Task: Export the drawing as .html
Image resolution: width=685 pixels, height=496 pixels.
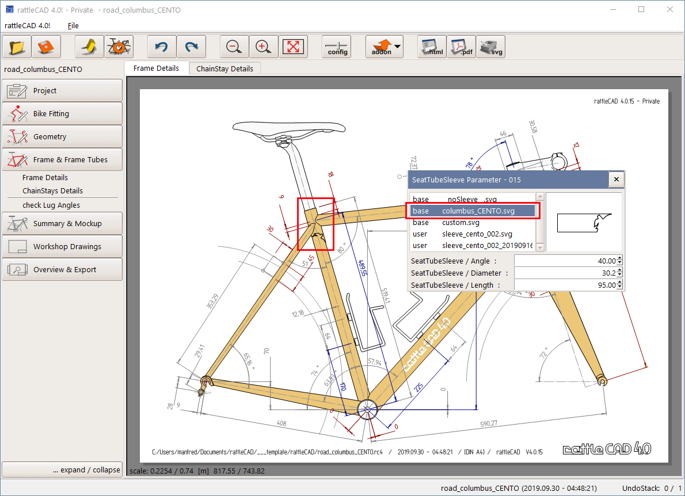Action: click(432, 47)
